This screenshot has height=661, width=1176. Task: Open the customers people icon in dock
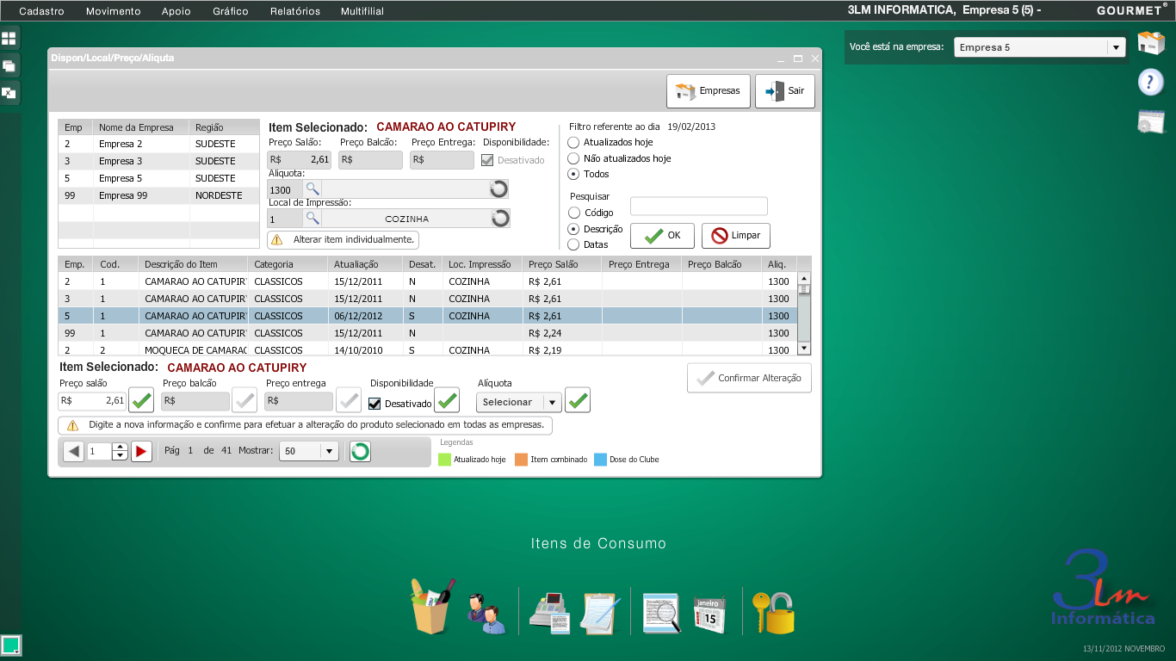pos(486,614)
